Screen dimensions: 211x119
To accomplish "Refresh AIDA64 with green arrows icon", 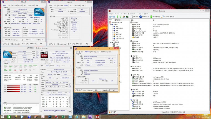I will (120, 17).
